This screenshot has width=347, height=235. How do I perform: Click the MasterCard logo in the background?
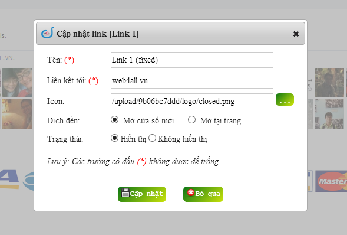pos(331,181)
